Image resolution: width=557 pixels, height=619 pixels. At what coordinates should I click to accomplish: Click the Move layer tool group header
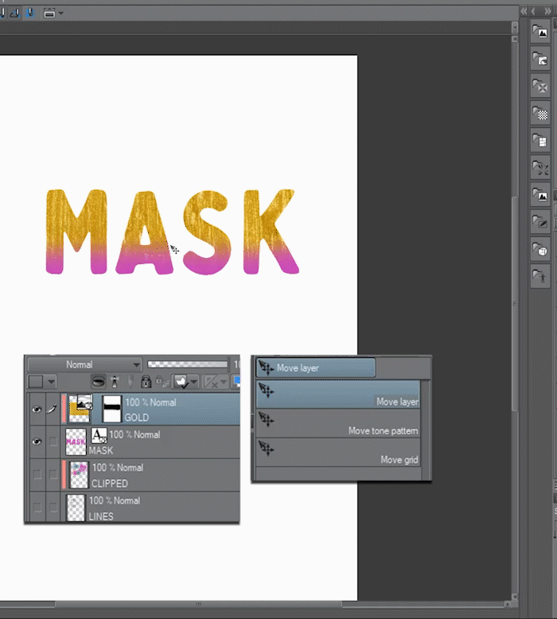tap(315, 368)
